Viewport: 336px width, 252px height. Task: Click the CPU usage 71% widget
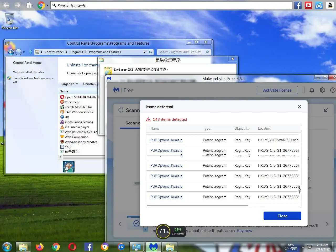click(163, 231)
